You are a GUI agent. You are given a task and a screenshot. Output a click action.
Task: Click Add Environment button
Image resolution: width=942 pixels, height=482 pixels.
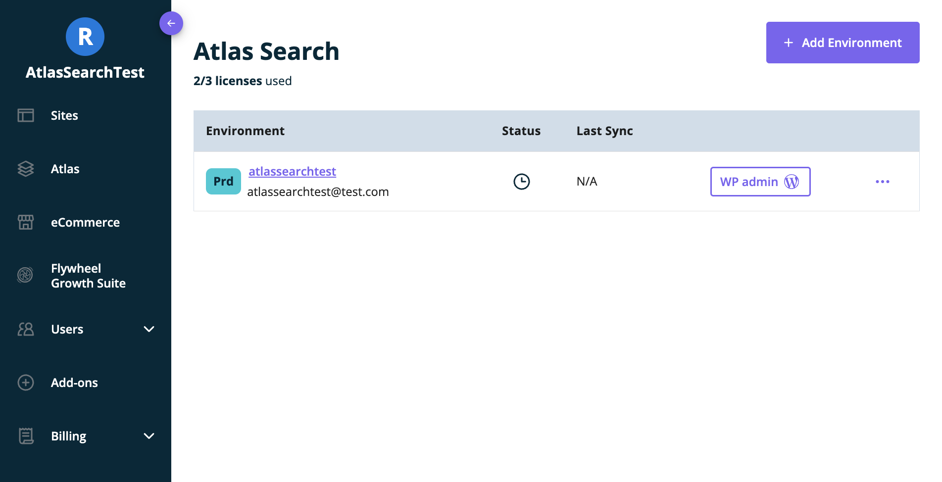coord(843,43)
